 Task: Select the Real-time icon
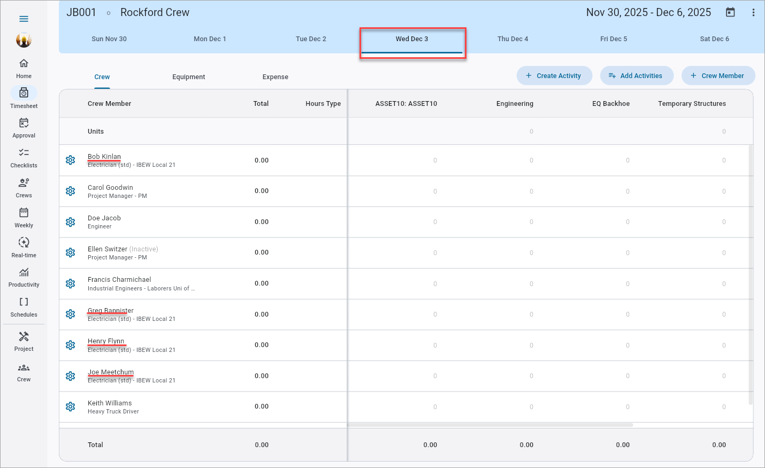[x=24, y=247]
